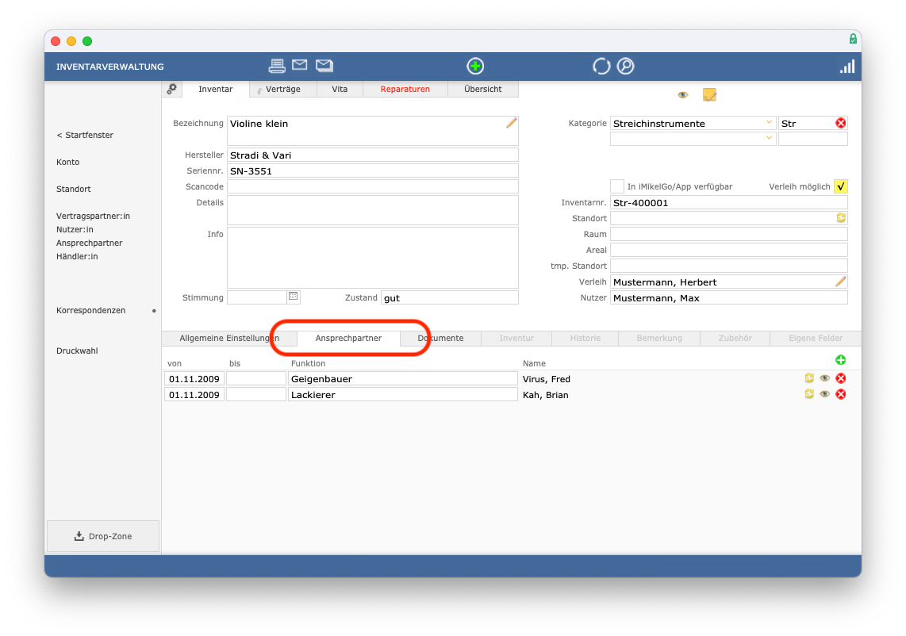The width and height of the screenshot is (906, 636).
Task: Click the Nutzer field Mustermann, Max
Action: (x=728, y=297)
